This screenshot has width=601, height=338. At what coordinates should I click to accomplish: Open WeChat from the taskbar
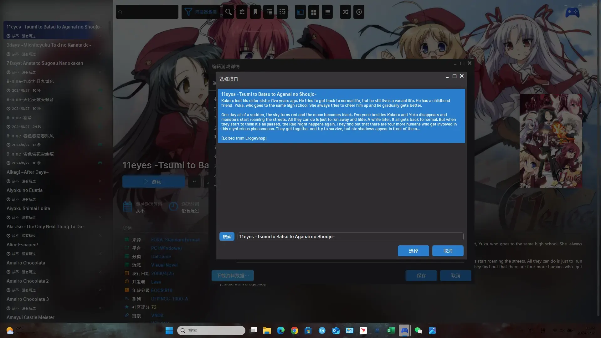(419, 330)
